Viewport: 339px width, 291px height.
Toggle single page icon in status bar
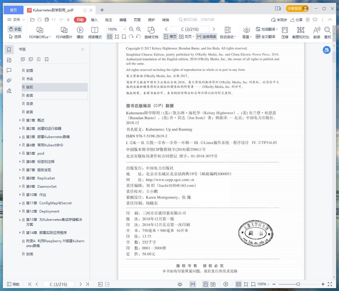206,284
